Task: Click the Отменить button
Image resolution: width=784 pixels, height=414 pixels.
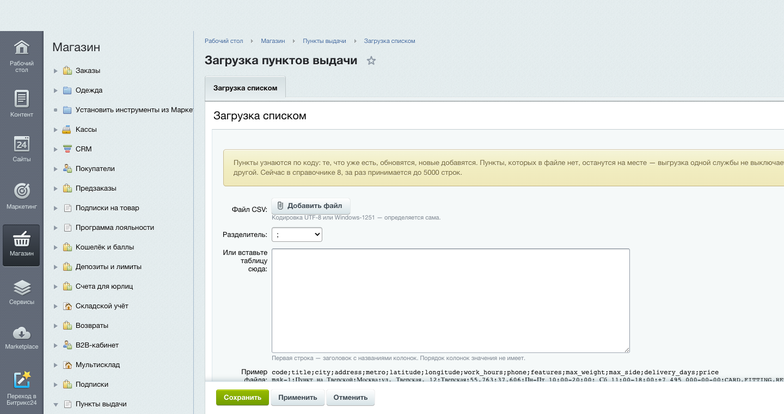Action: pyautogui.click(x=351, y=397)
